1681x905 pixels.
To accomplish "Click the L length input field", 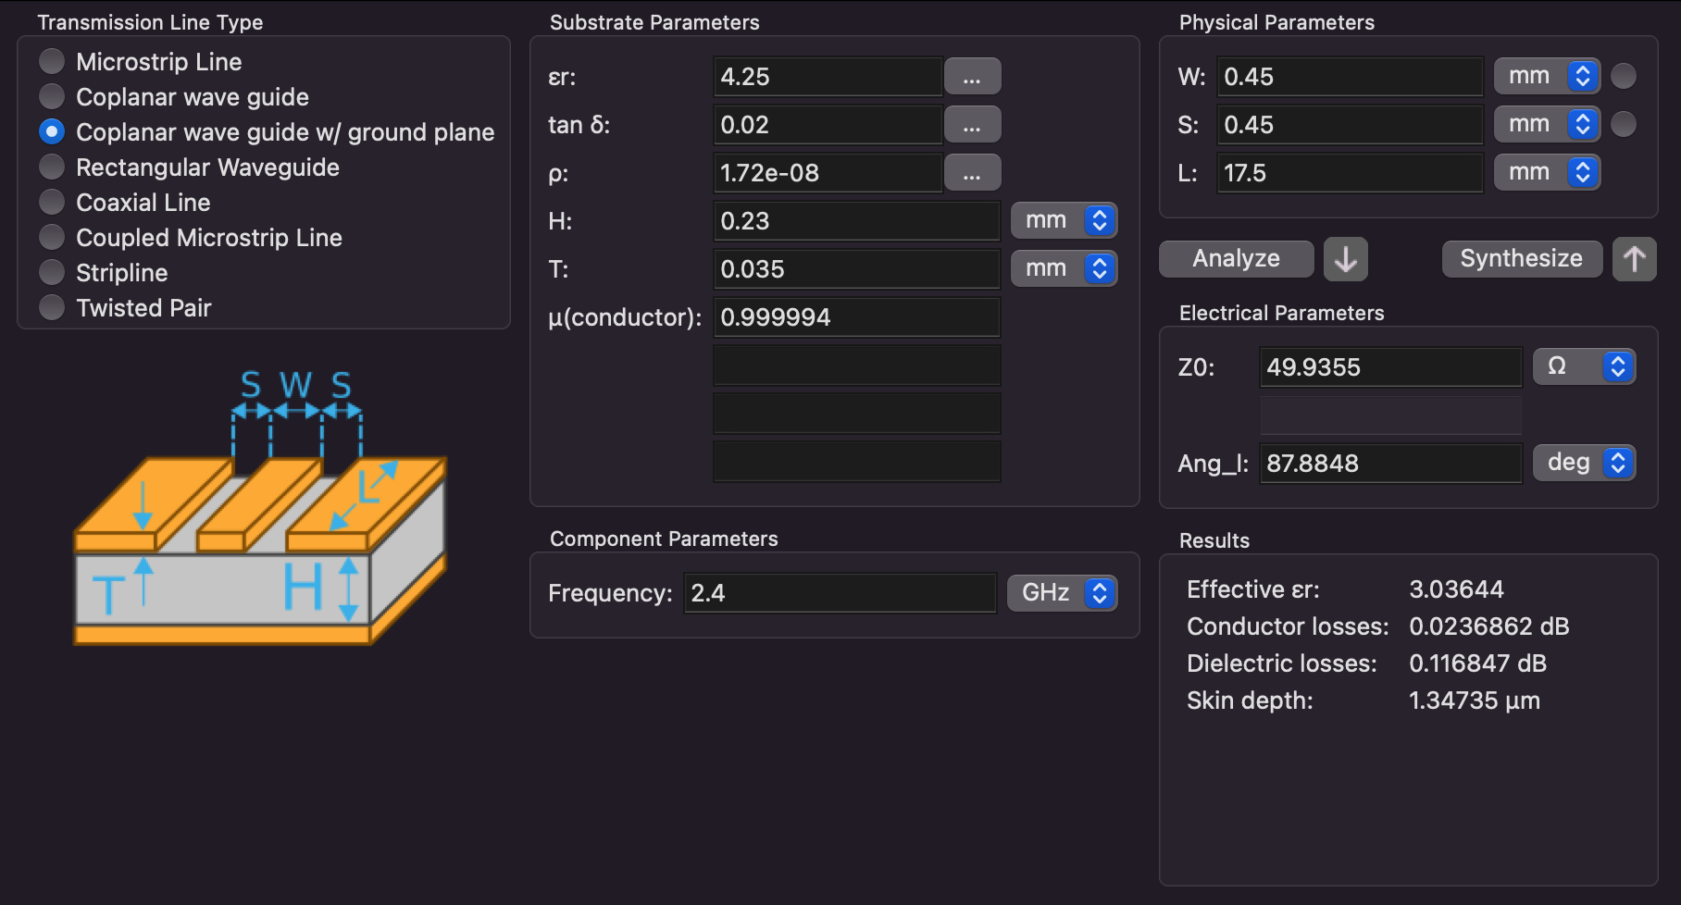I will [1350, 173].
